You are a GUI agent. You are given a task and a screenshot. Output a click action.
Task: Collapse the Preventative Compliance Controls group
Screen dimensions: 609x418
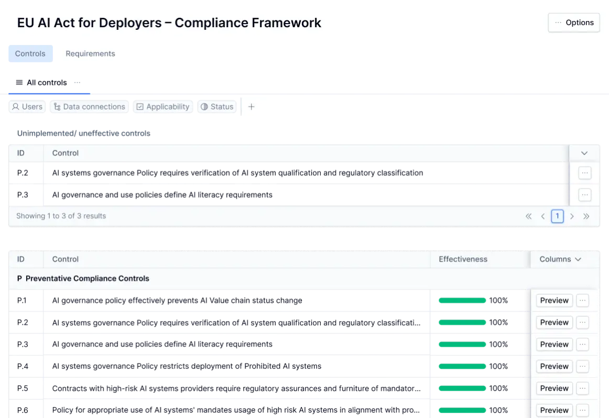[19, 278]
